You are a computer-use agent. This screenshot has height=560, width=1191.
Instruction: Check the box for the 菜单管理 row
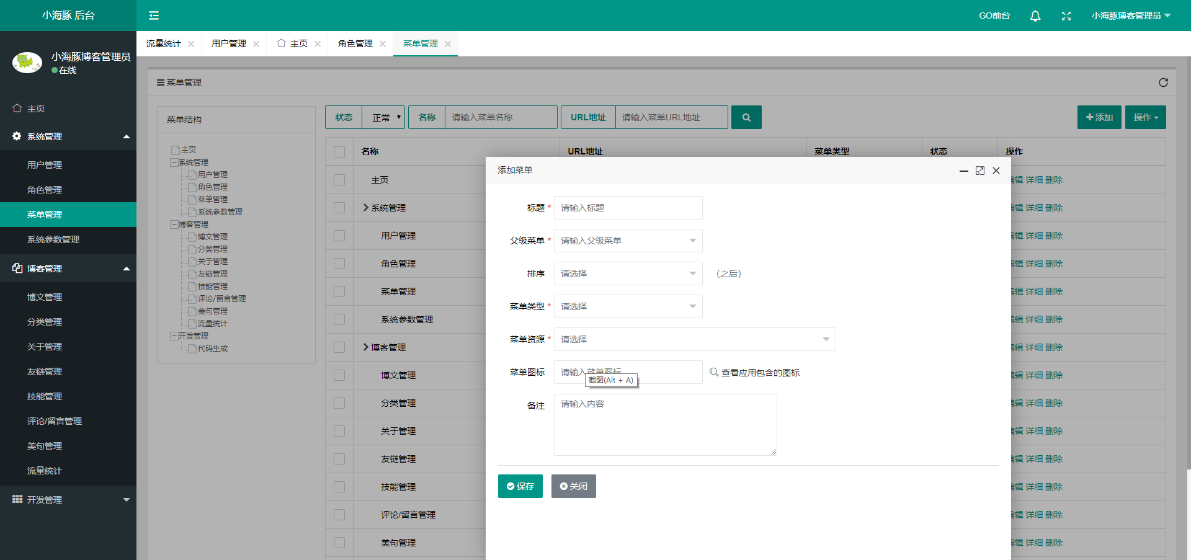pos(339,291)
